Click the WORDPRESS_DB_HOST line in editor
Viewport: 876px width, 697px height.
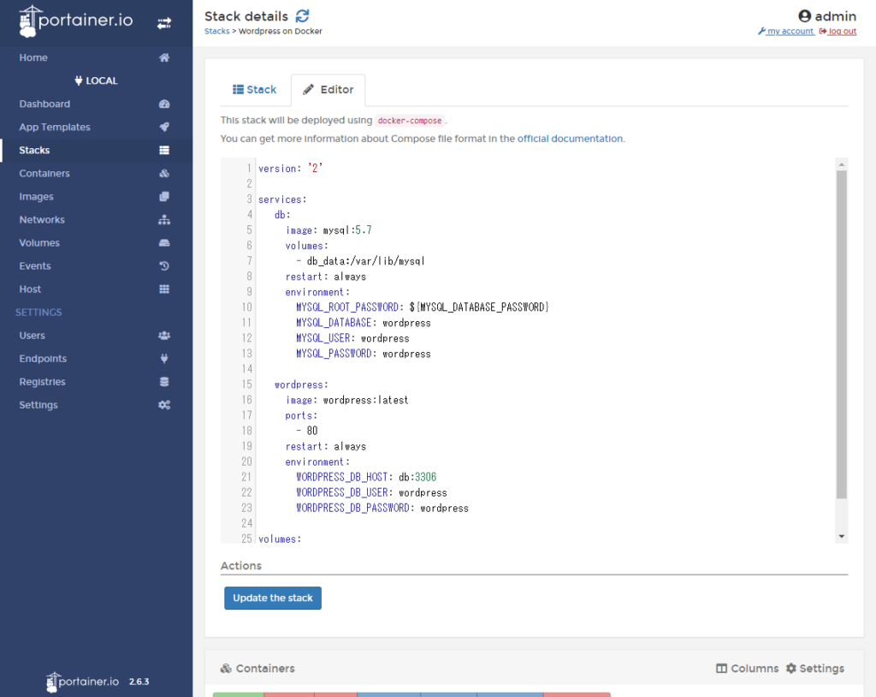pyautogui.click(x=366, y=477)
